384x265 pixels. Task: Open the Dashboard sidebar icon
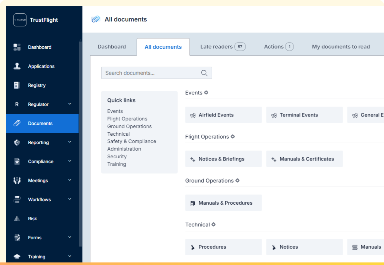point(17,47)
